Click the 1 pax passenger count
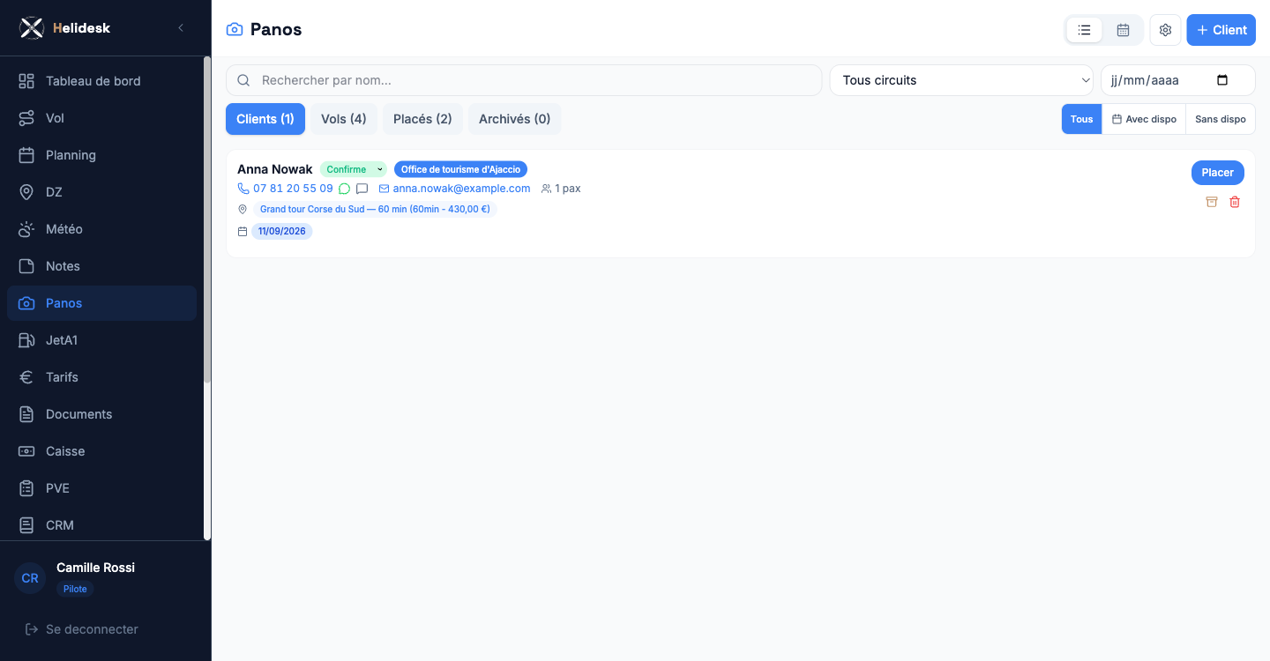This screenshot has width=1270, height=661. [561, 189]
